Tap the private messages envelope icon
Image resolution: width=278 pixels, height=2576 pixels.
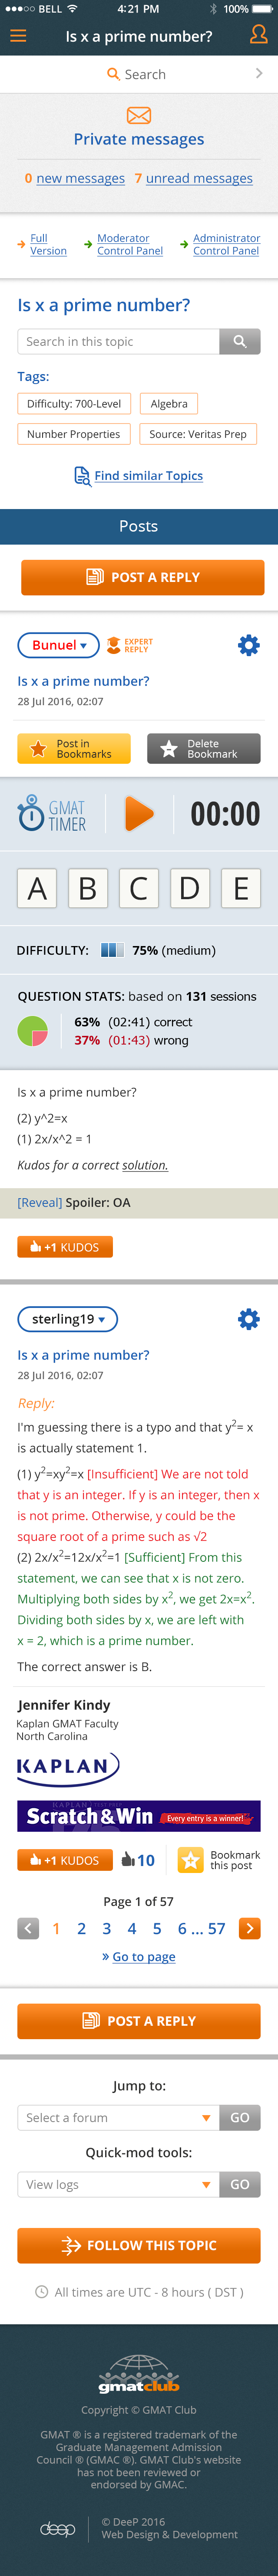coord(139,116)
